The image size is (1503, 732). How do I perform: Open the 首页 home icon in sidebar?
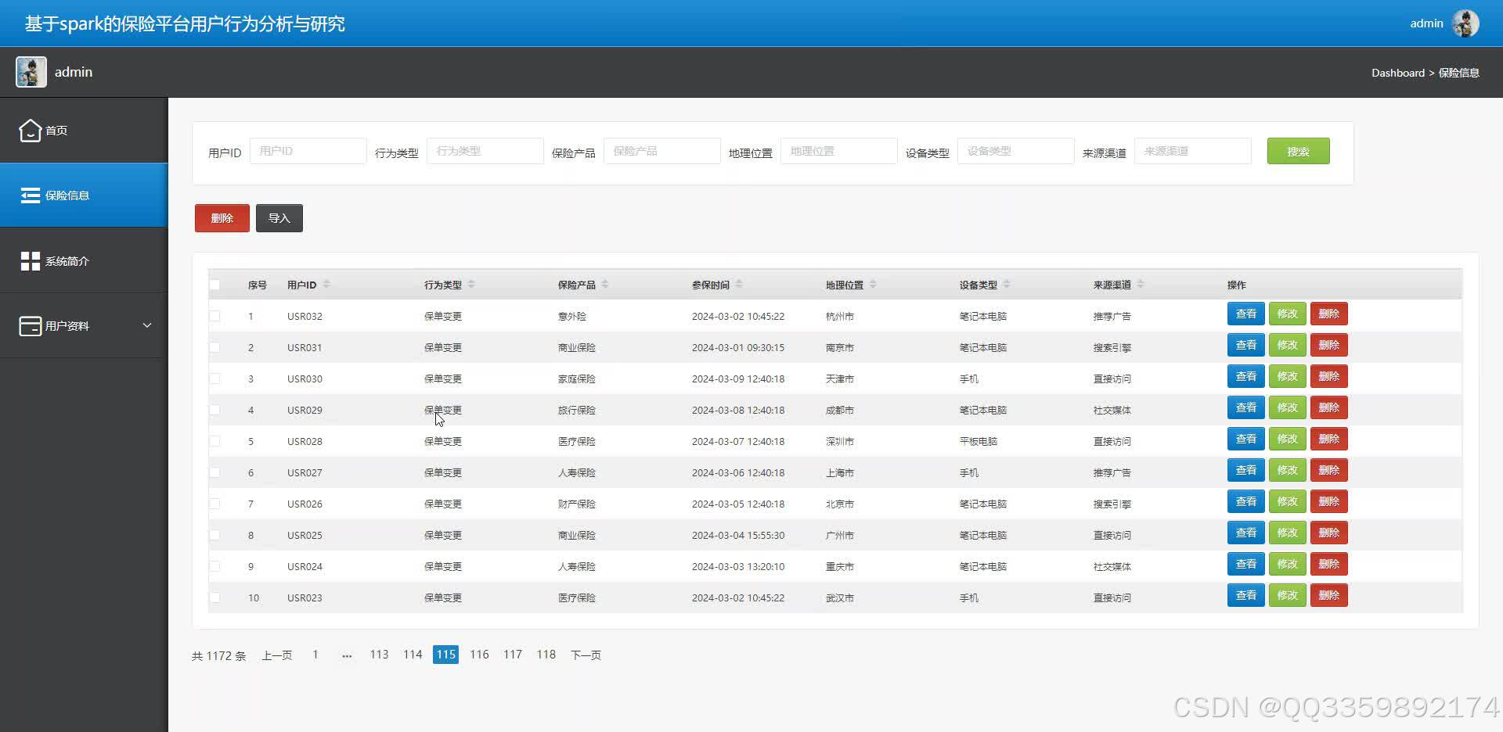pos(30,131)
